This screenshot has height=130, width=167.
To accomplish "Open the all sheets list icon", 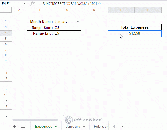I will [23, 126].
